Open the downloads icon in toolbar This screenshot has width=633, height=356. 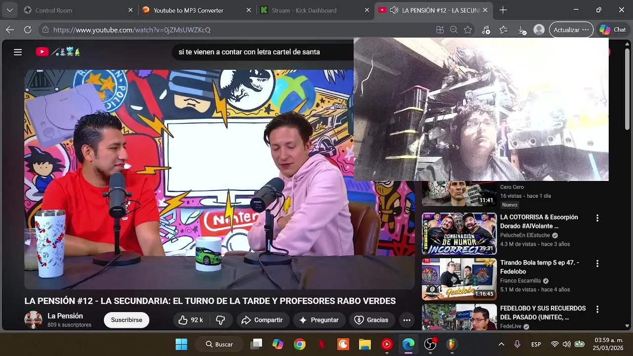tap(522, 30)
